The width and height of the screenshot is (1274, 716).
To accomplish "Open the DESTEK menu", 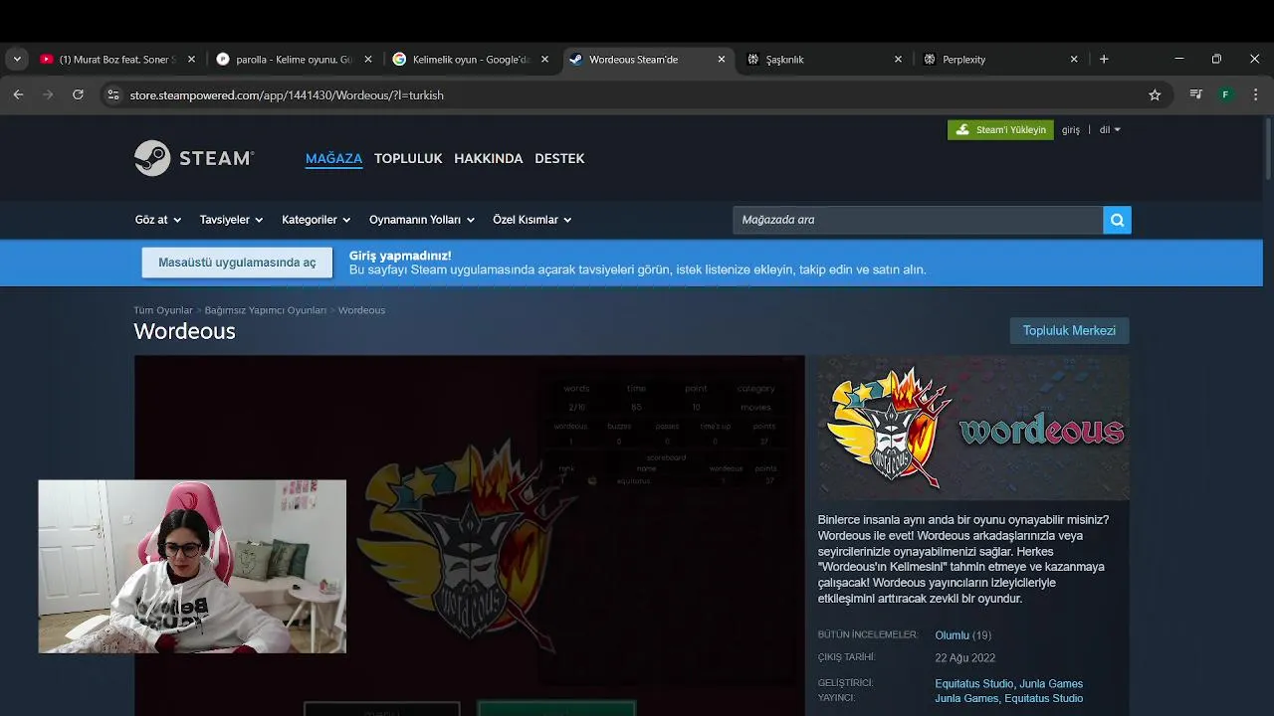I will point(559,158).
